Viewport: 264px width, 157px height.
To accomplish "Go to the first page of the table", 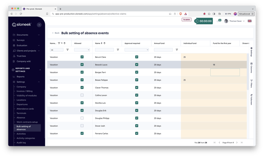I will click(x=214, y=142).
